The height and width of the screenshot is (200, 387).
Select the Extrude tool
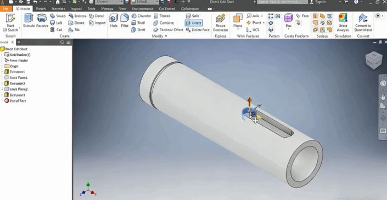point(29,21)
